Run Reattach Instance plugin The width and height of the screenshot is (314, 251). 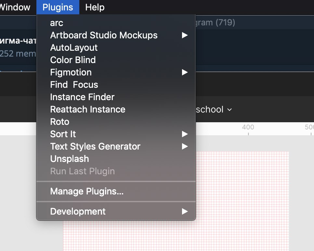coord(116,109)
